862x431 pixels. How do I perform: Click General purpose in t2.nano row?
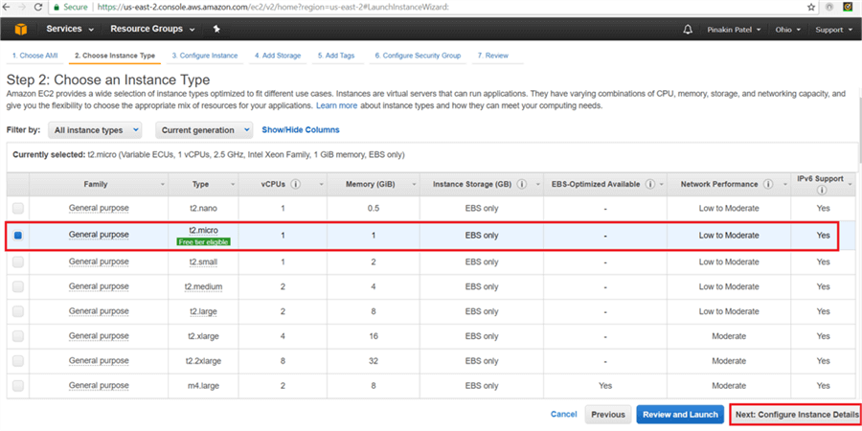(99, 209)
